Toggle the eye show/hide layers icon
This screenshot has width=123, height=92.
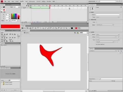pyautogui.click(x=27, y=6)
